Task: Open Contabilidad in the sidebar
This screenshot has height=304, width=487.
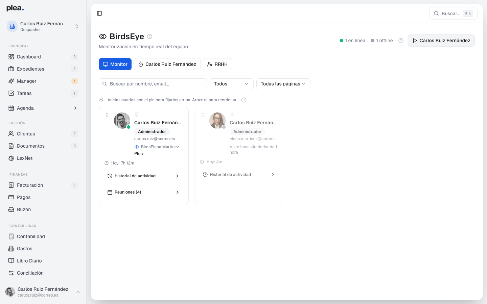Action: 43,236
